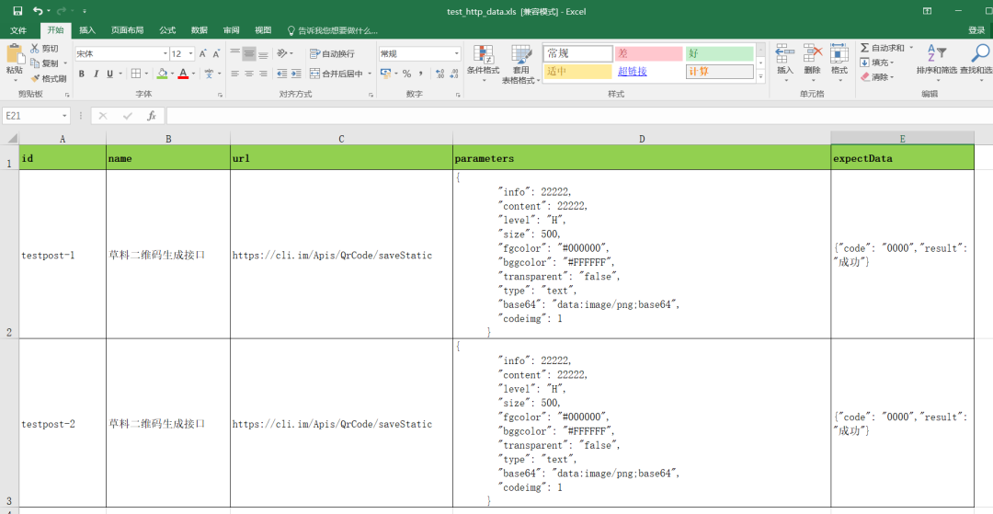Expand the cell styles gallery
This screenshot has width=993, height=514.
point(760,76)
